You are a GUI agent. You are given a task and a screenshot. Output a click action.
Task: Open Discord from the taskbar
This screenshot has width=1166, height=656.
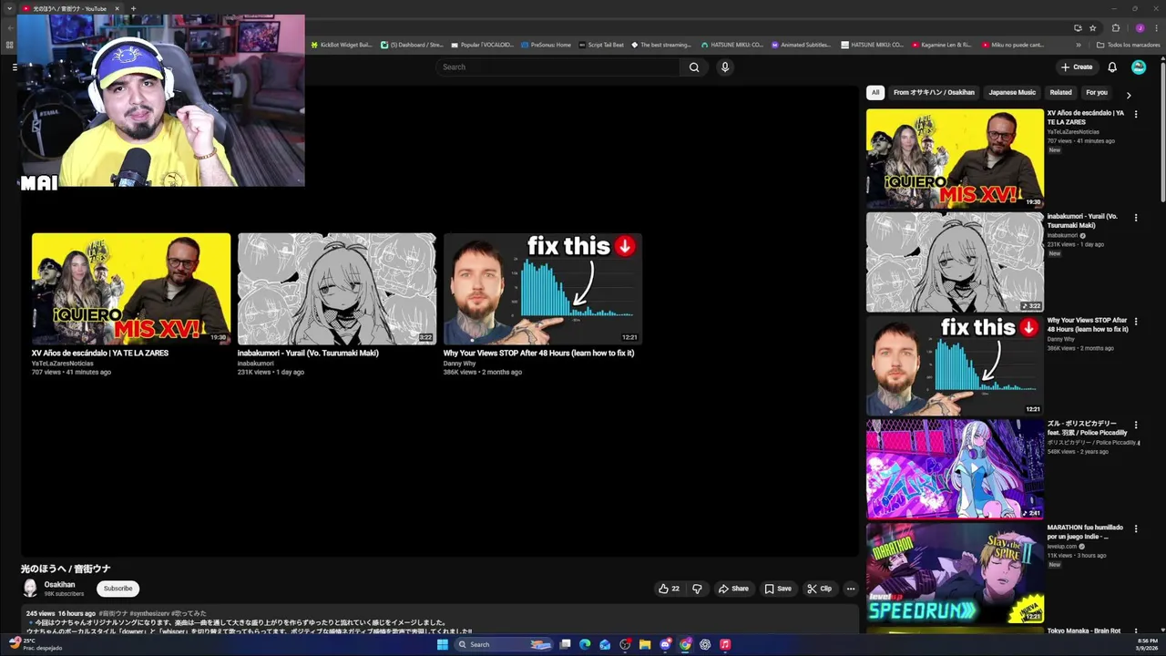(665, 644)
